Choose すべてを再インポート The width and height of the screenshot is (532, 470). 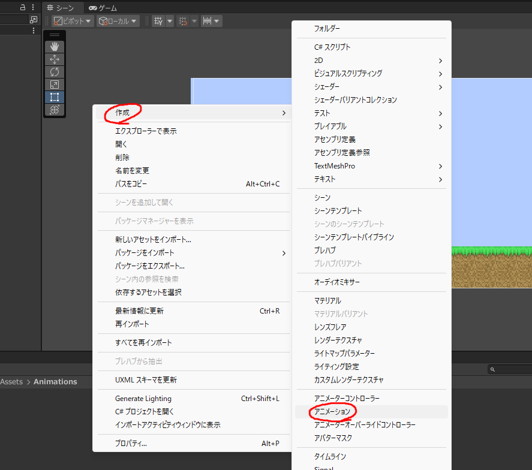pyautogui.click(x=193, y=342)
